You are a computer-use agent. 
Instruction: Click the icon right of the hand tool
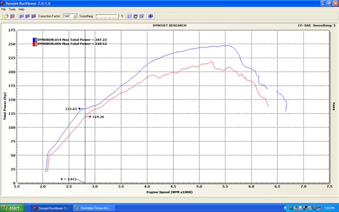tap(142, 16)
